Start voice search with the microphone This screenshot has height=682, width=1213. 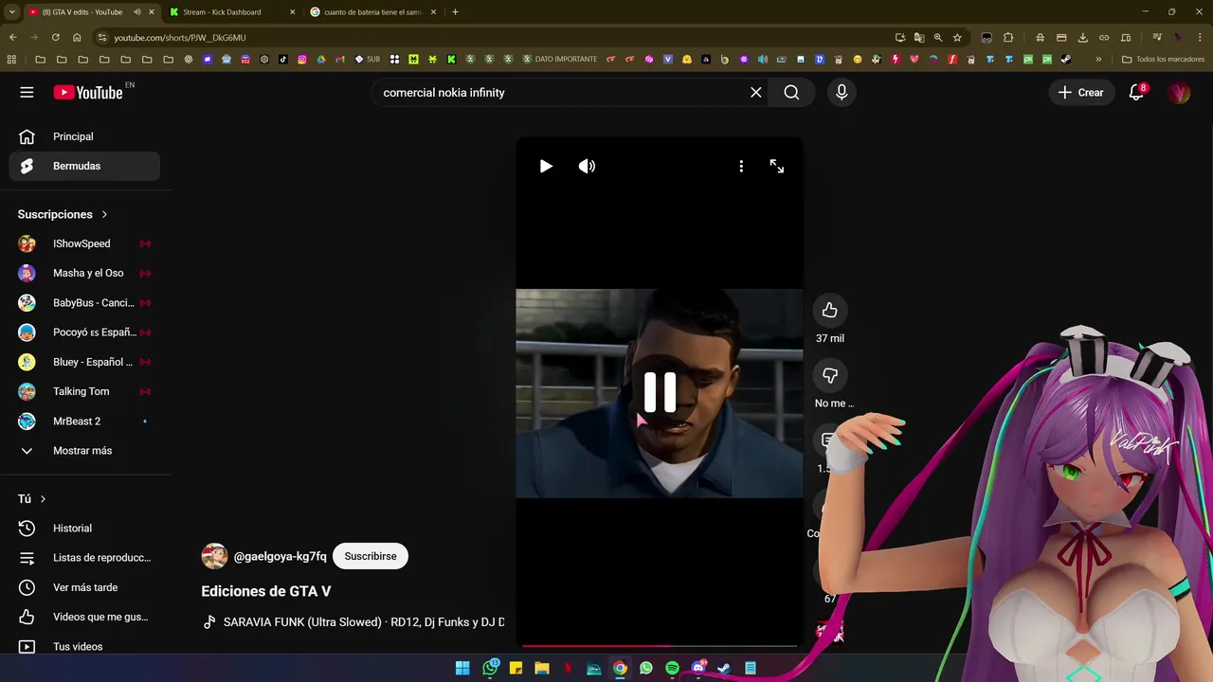(x=842, y=92)
